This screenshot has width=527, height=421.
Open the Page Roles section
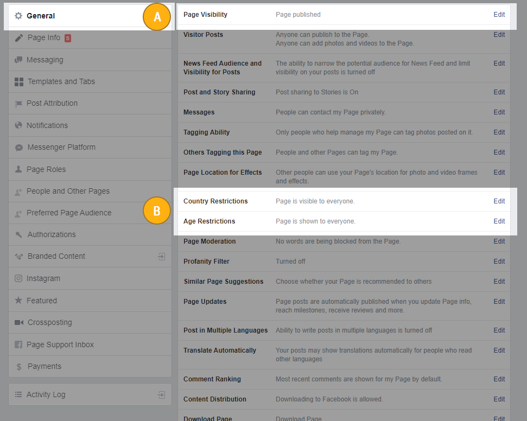pyautogui.click(x=90, y=169)
